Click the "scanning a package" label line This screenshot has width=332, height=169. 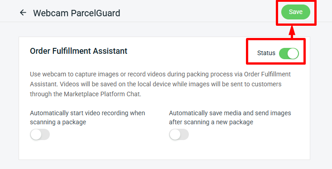point(58,122)
